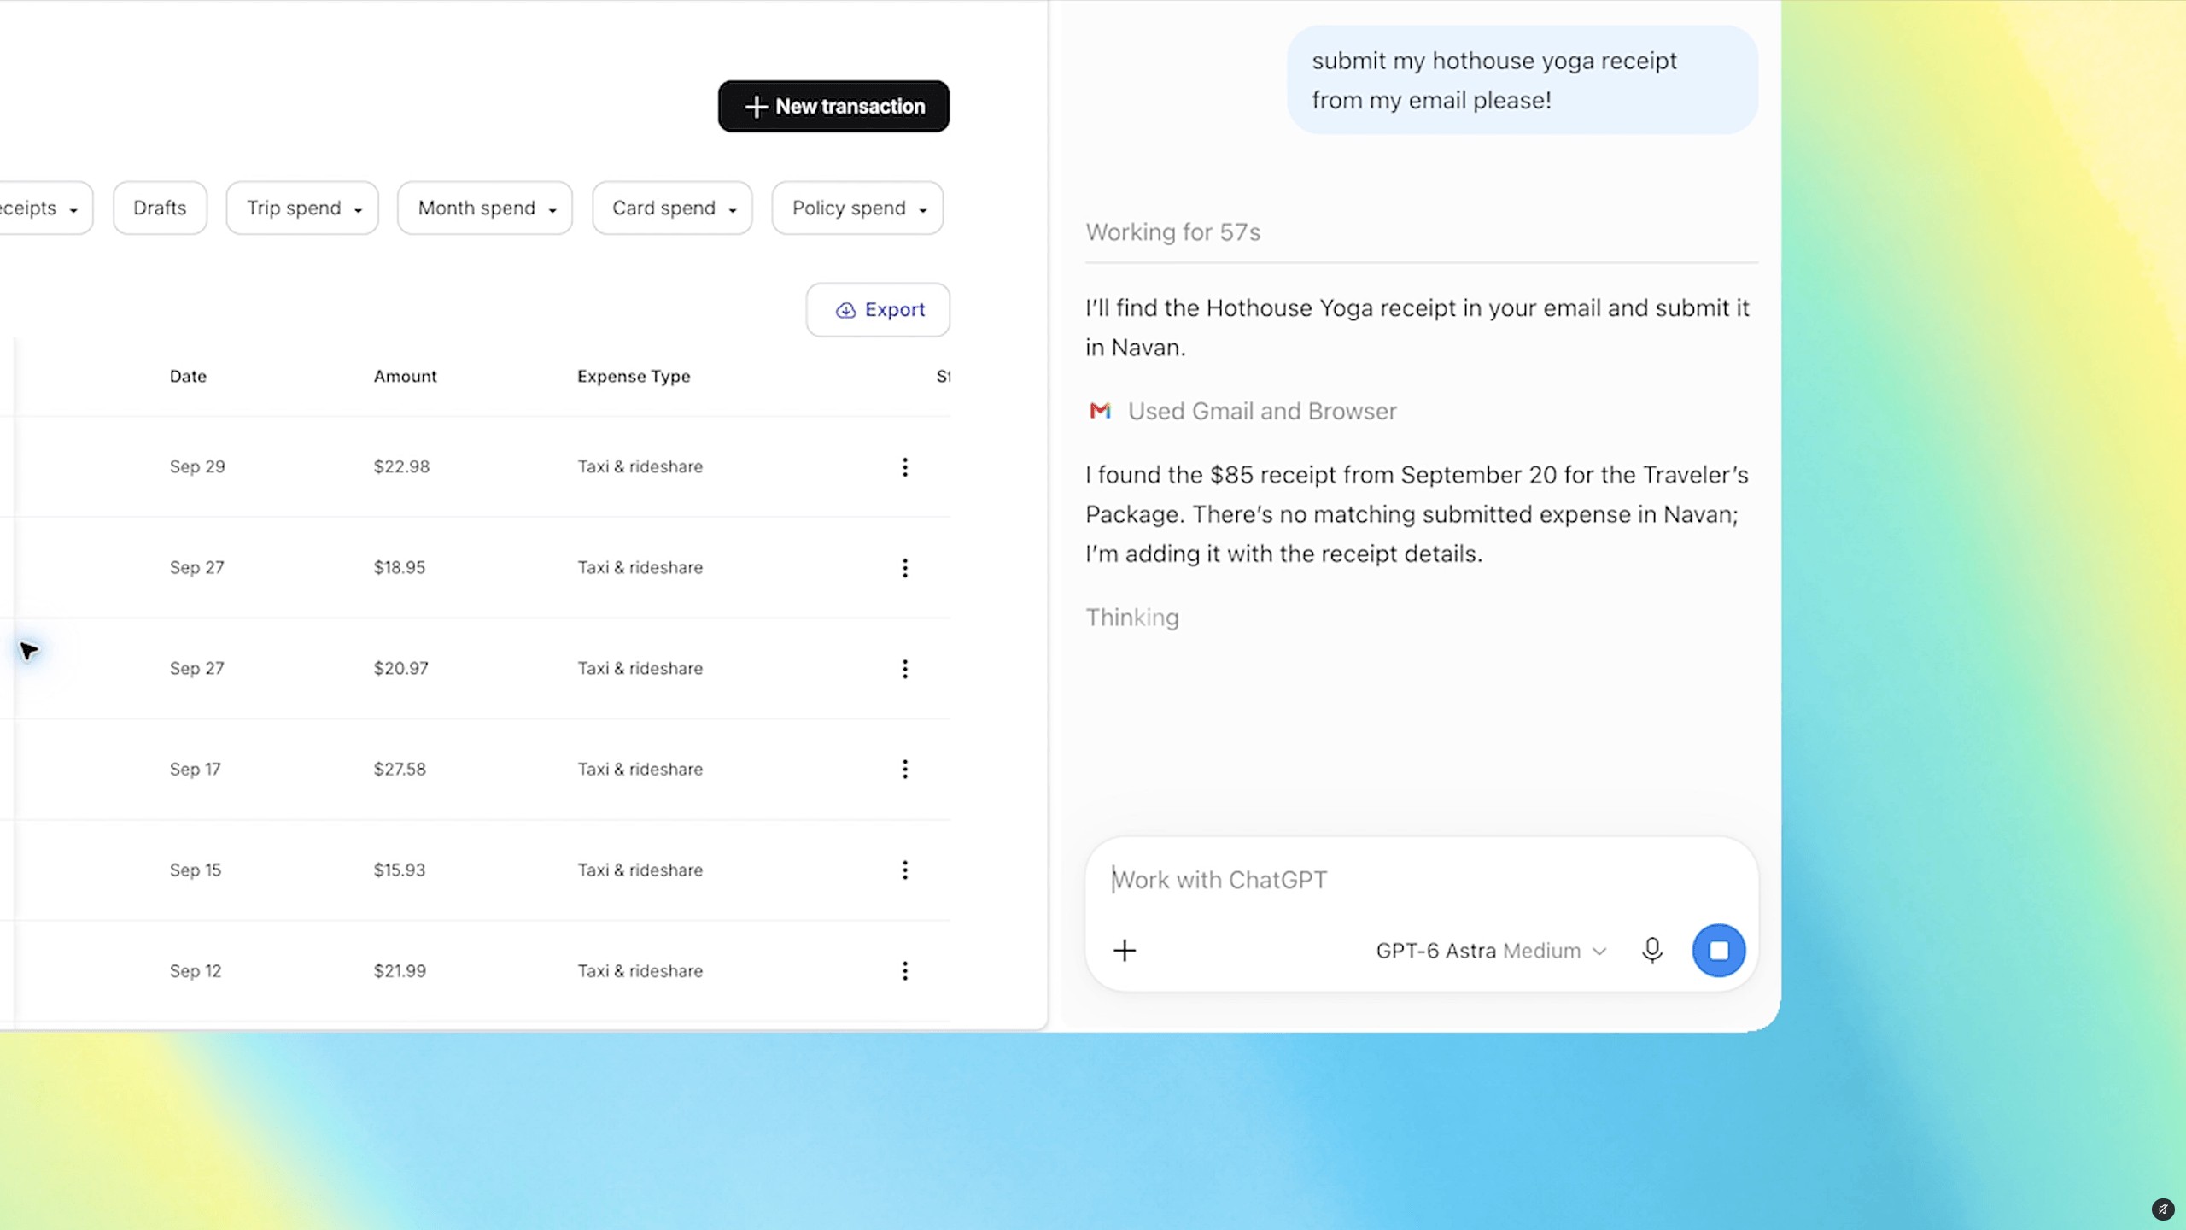Expand the Policy spend filter dropdown
Image resolution: width=2186 pixels, height=1230 pixels.
click(857, 208)
